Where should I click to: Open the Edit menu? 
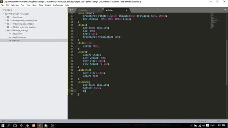point(7,5)
